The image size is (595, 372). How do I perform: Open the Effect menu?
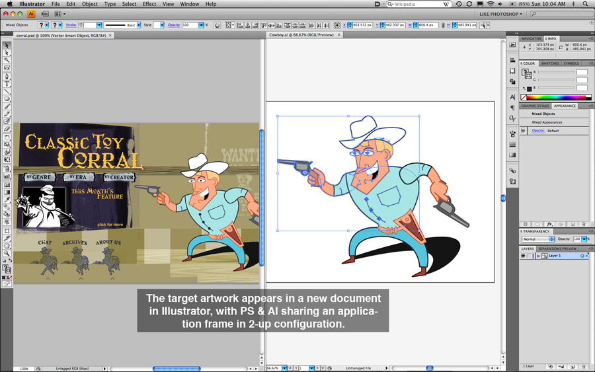pyautogui.click(x=149, y=4)
